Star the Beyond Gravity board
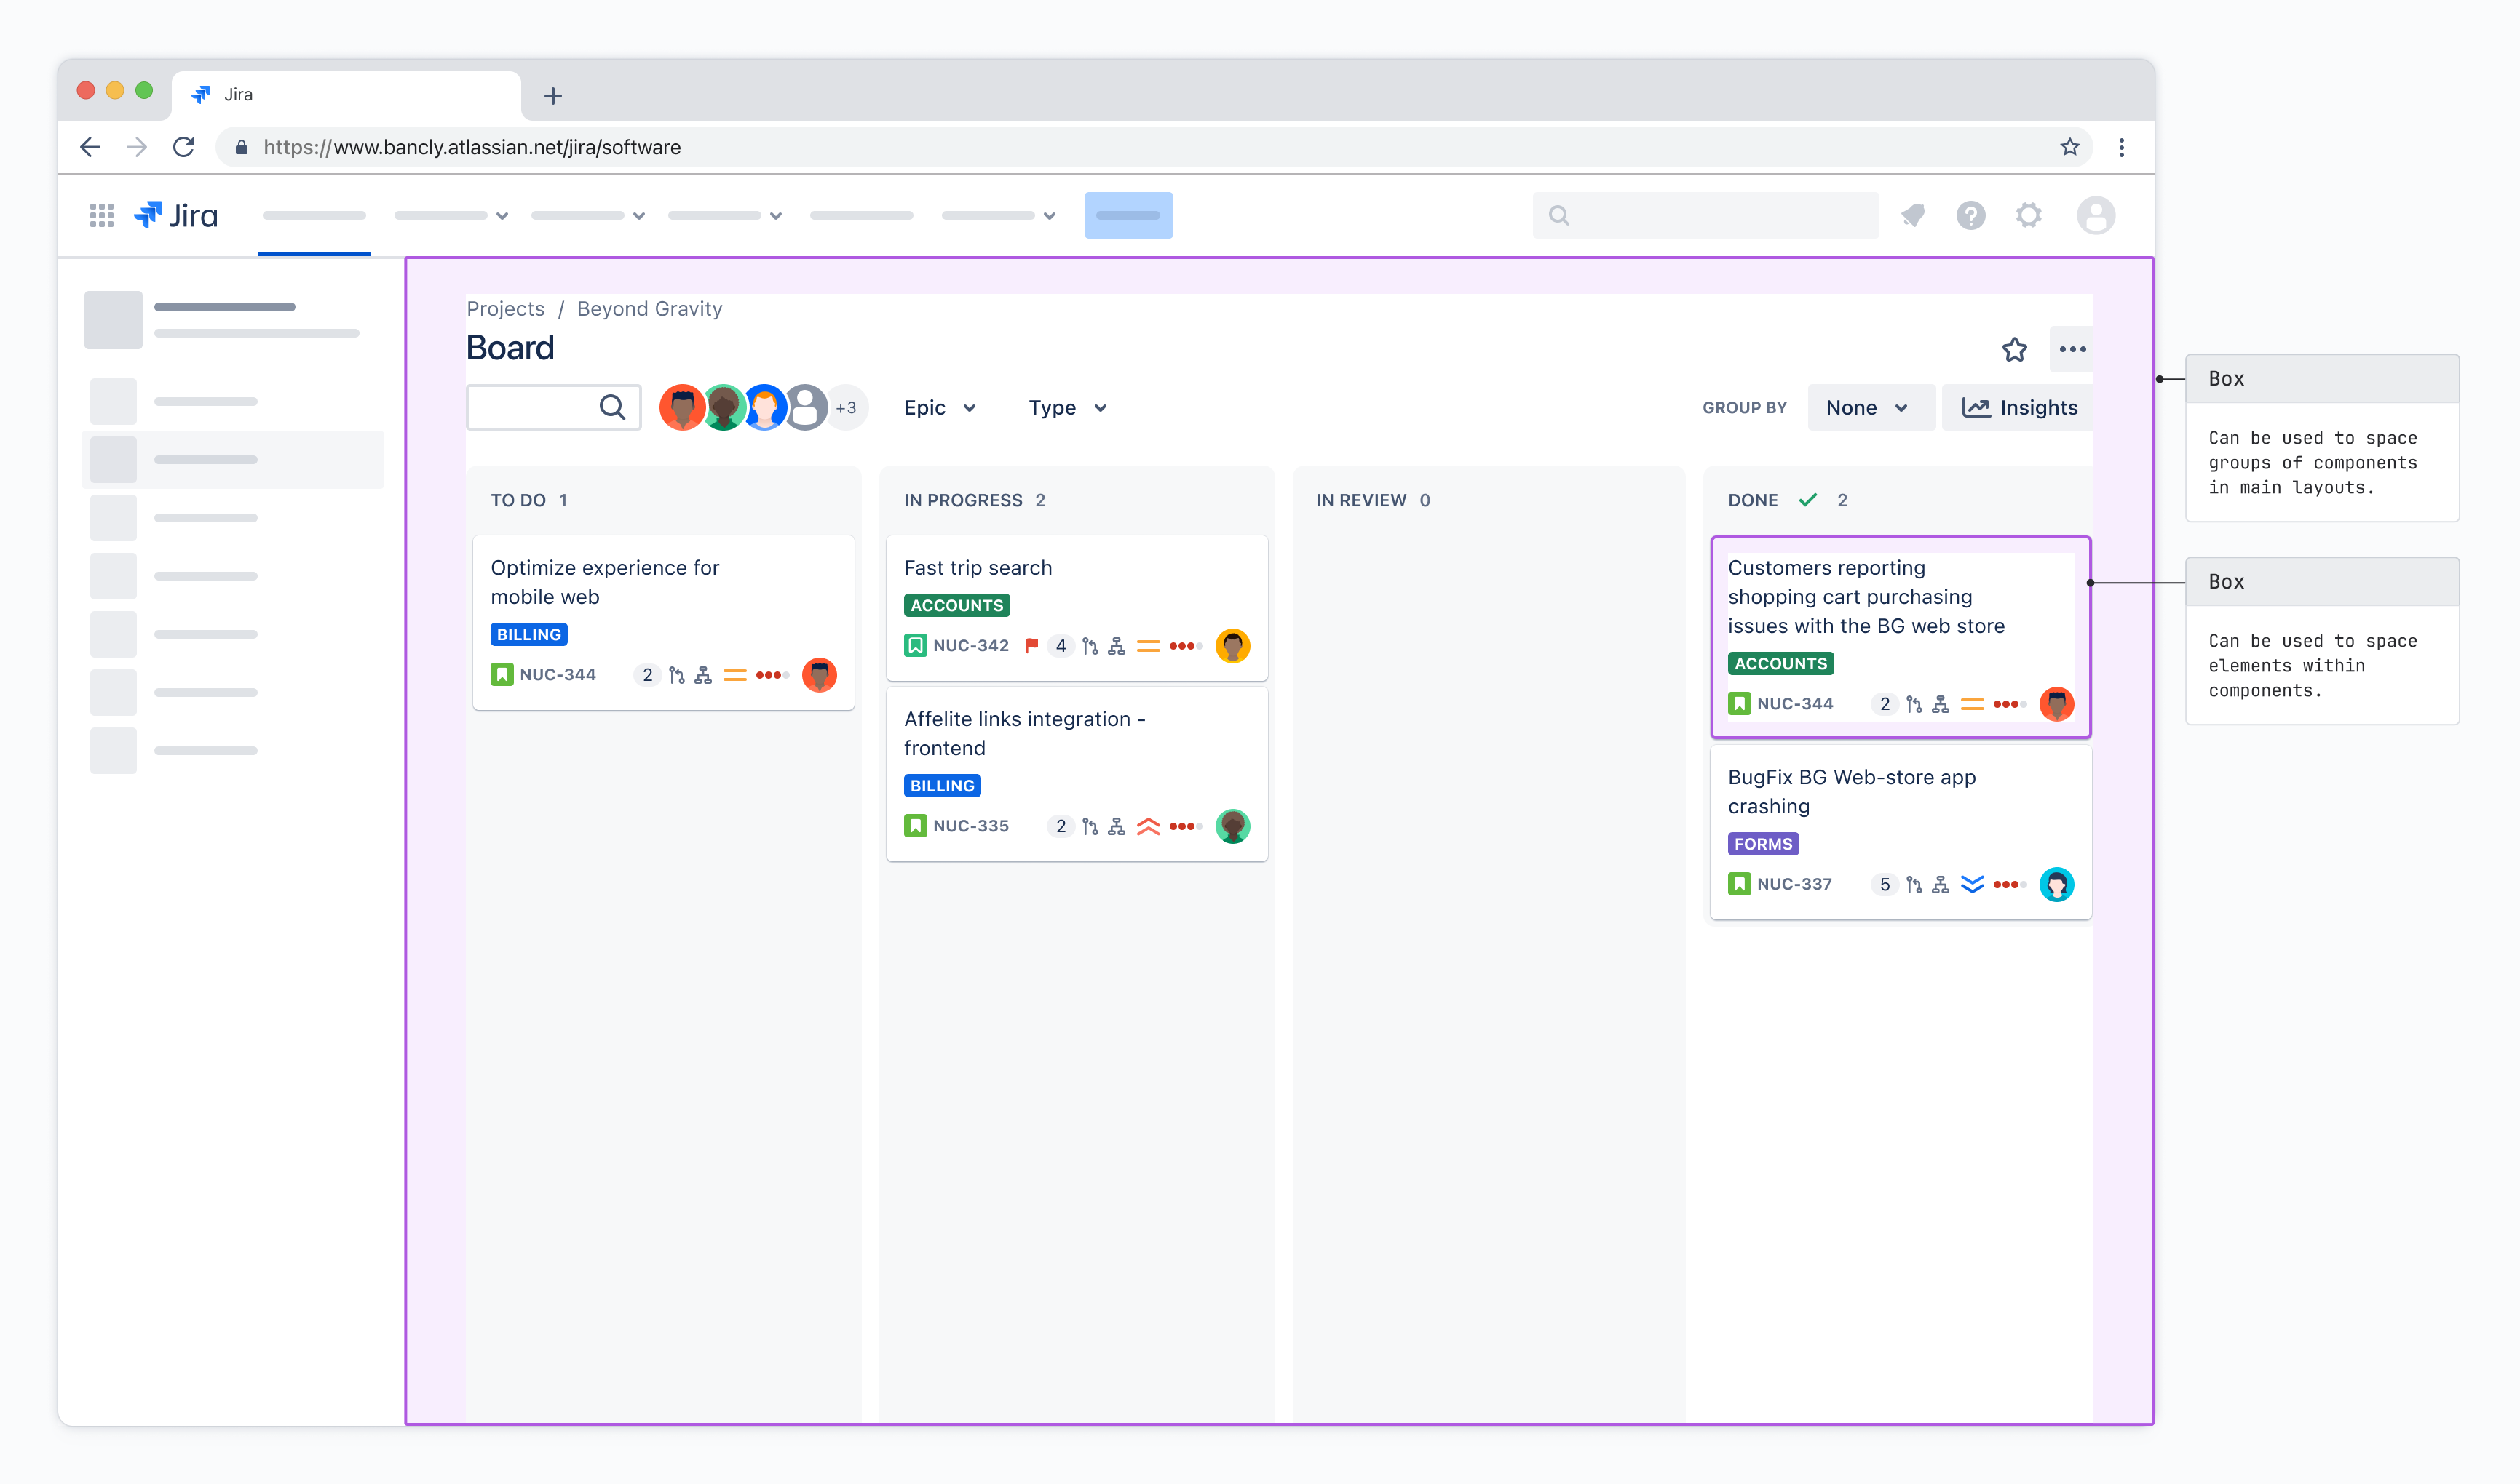This screenshot has height=1484, width=2520. (x=2014, y=350)
